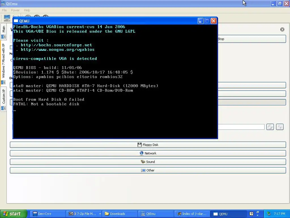Click the 'Options: apmbios pcibios' line
Viewport: 290px width, 218px height.
[x=68, y=77]
